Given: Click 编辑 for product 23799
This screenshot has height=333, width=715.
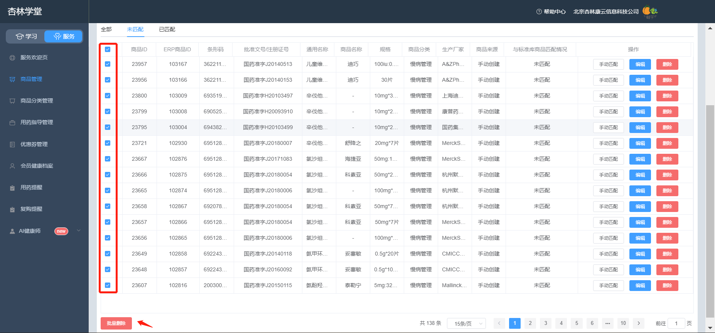Looking at the screenshot, I should [640, 112].
